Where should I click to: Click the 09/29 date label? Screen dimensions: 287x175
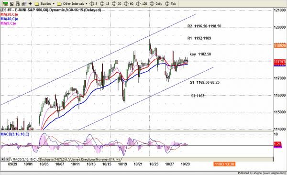12,164
